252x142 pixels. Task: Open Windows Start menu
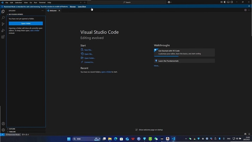coord(69,139)
